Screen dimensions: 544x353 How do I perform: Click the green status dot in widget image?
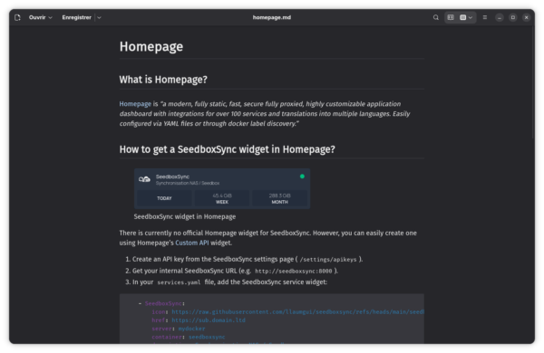point(302,176)
